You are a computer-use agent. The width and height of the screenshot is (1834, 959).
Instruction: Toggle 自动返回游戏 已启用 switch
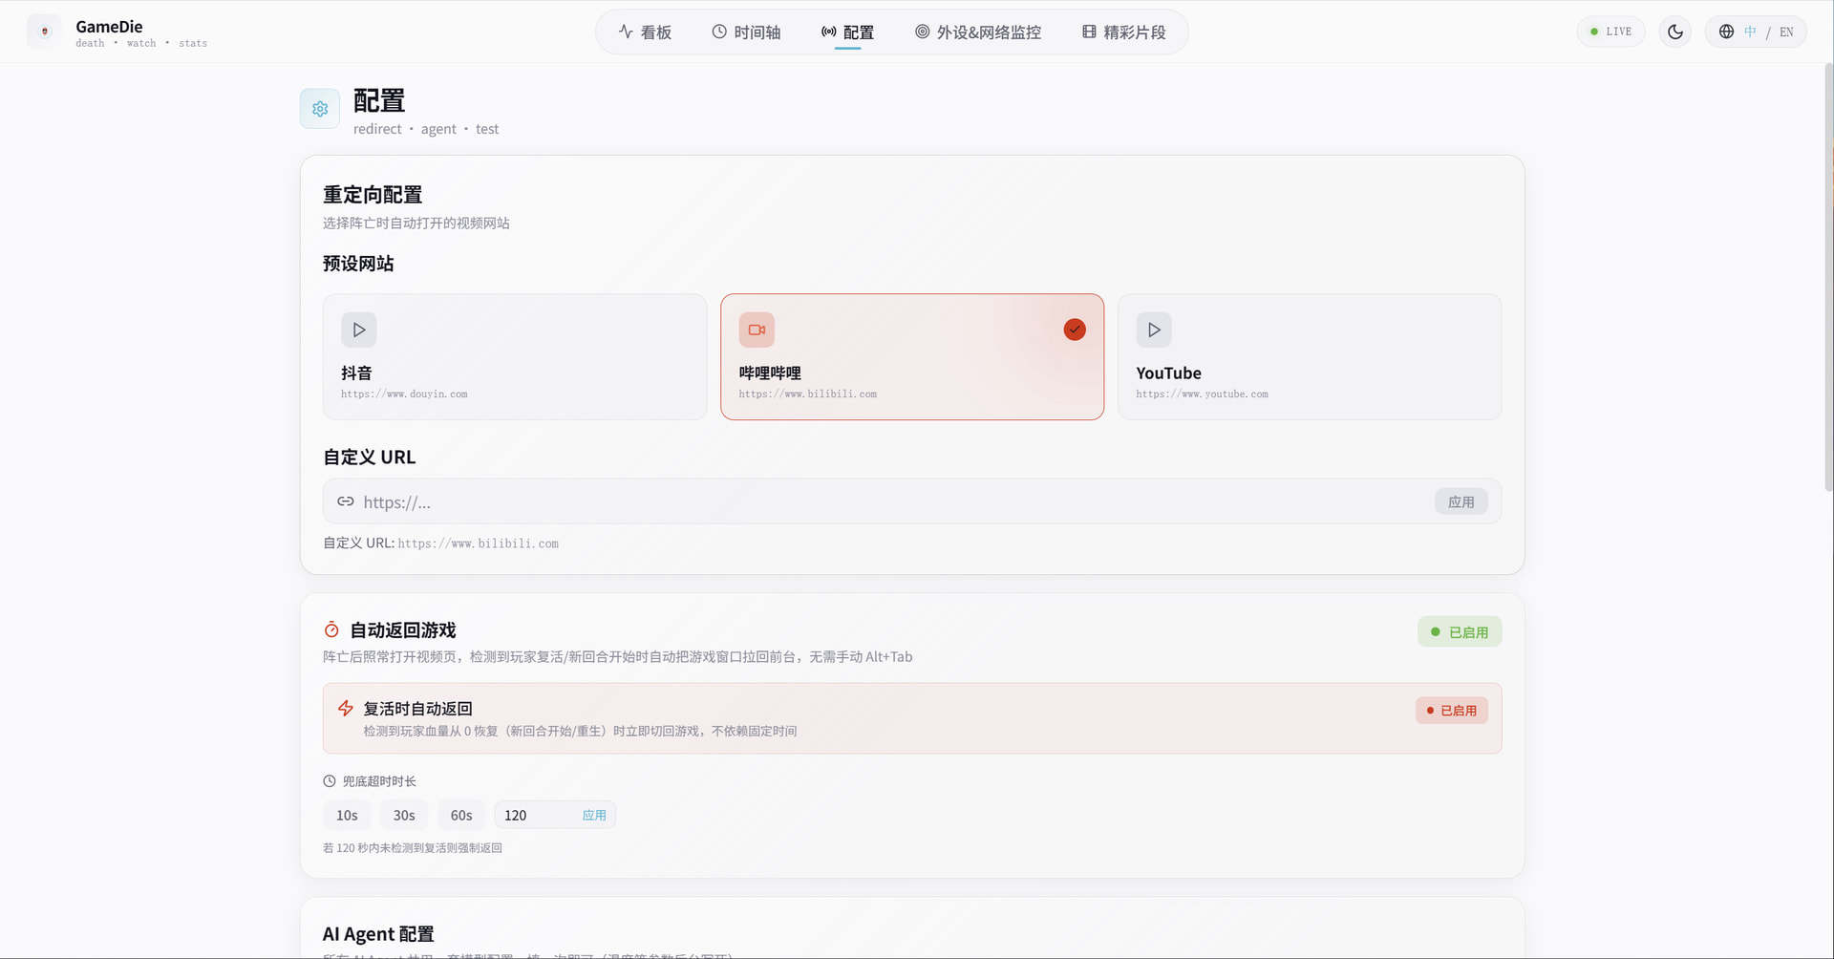pos(1460,631)
